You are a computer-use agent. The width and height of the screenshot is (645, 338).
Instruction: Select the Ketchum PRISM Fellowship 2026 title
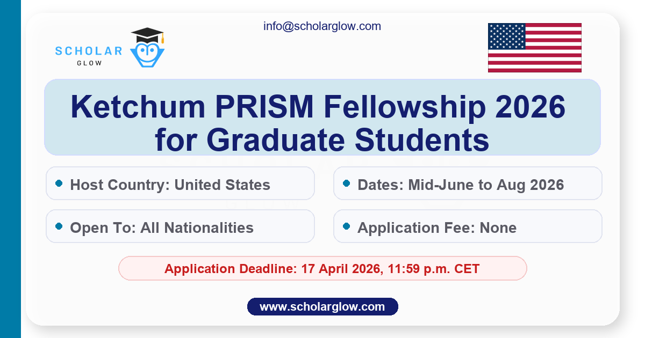coord(318,107)
